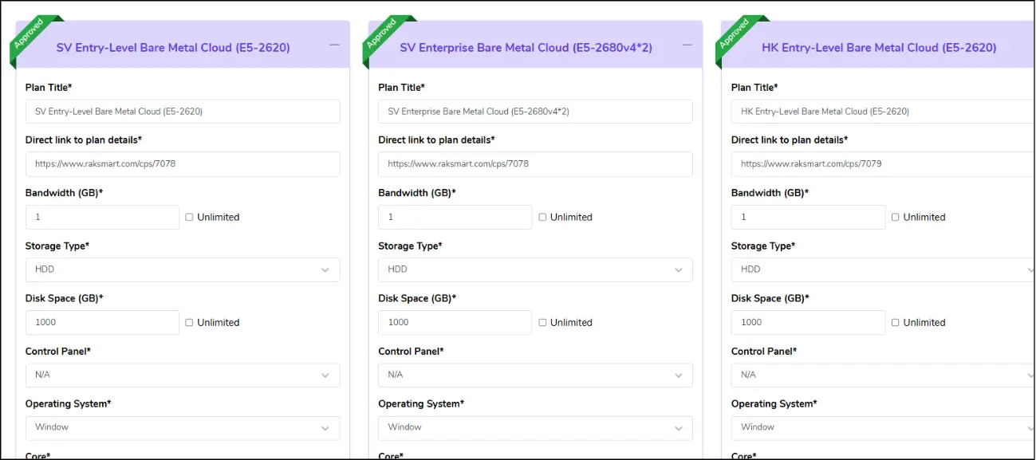This screenshot has width=1036, height=460.
Task: Open Operating System dropdown in SV Entry-Level card
Action: [x=183, y=427]
